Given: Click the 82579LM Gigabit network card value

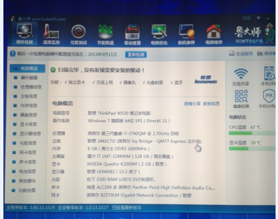Looking at the screenshot, I should [139, 196].
